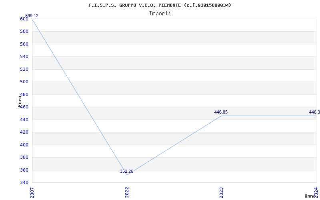
Task: Click the 2023 x-axis label
Action: pyautogui.click(x=222, y=192)
